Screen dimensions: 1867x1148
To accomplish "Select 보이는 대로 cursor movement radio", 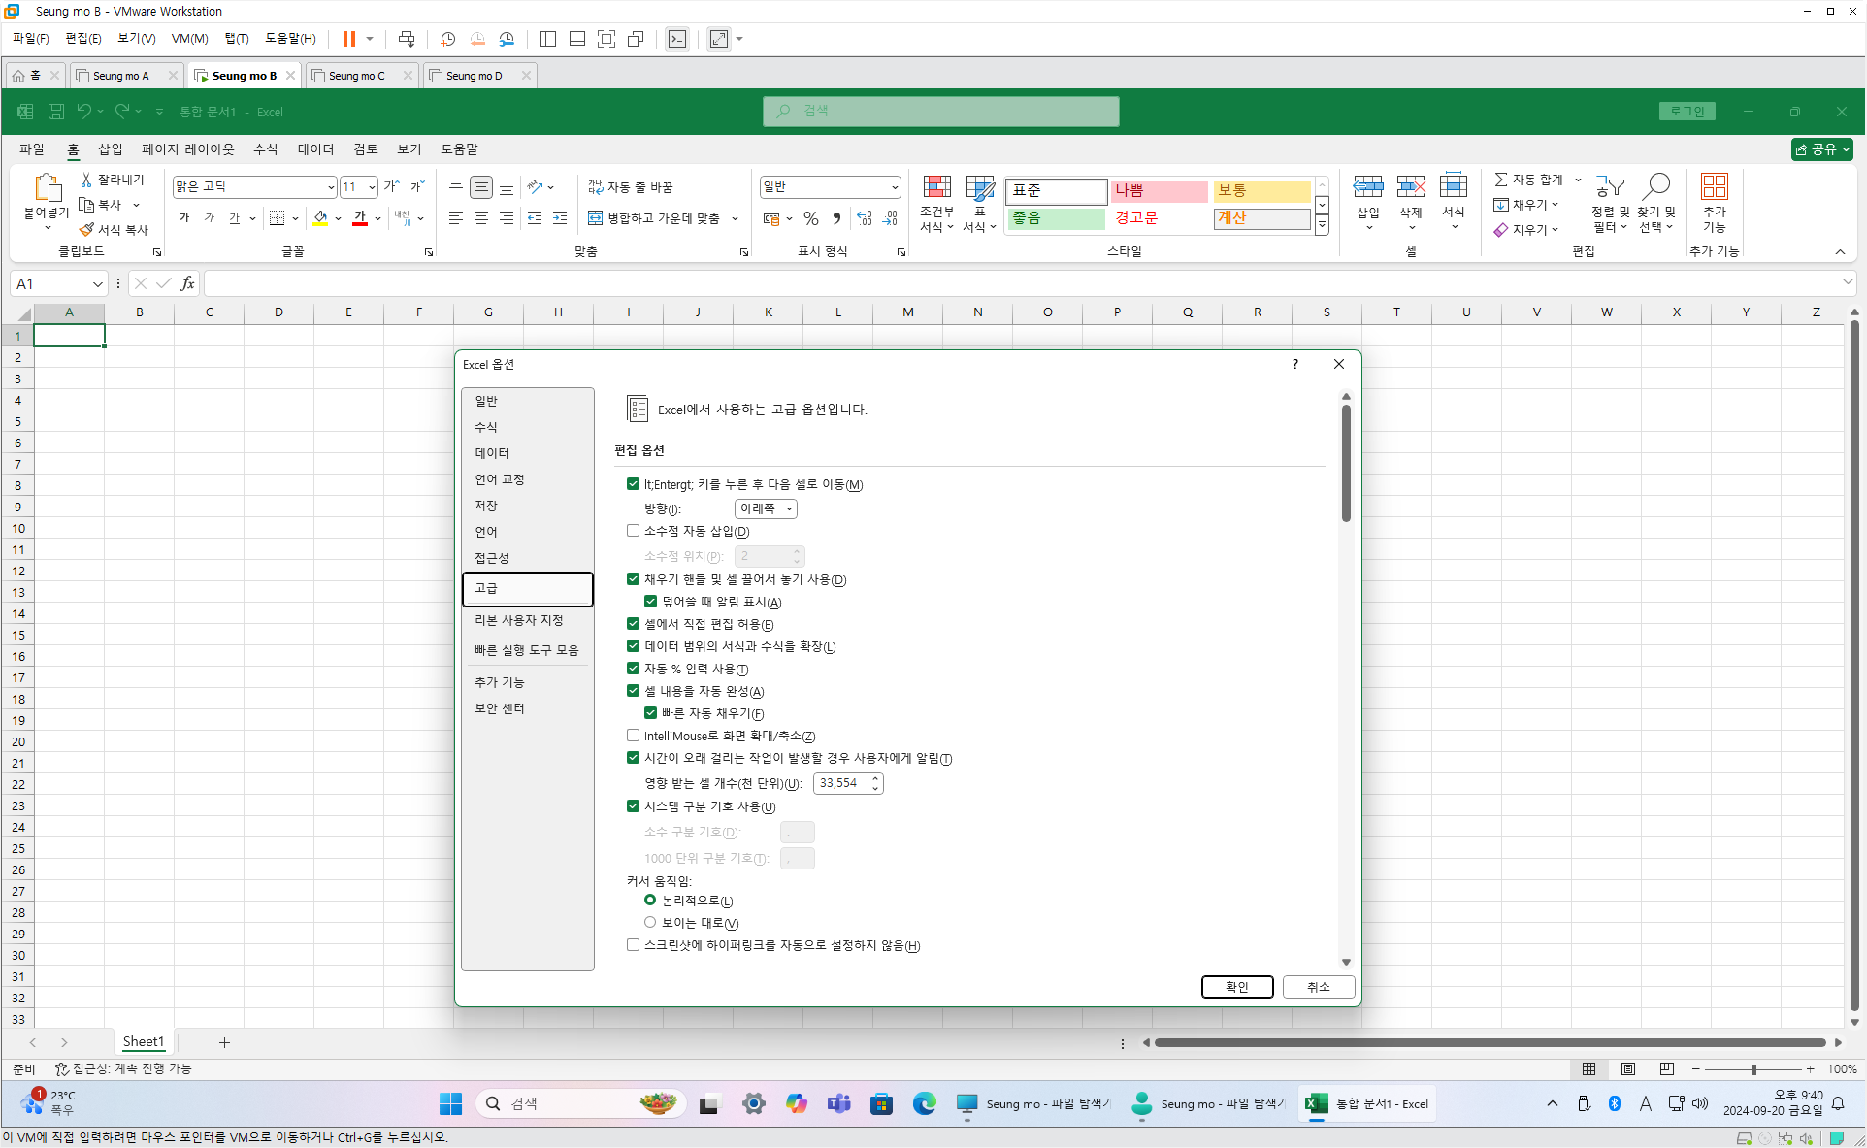I will [x=650, y=922].
